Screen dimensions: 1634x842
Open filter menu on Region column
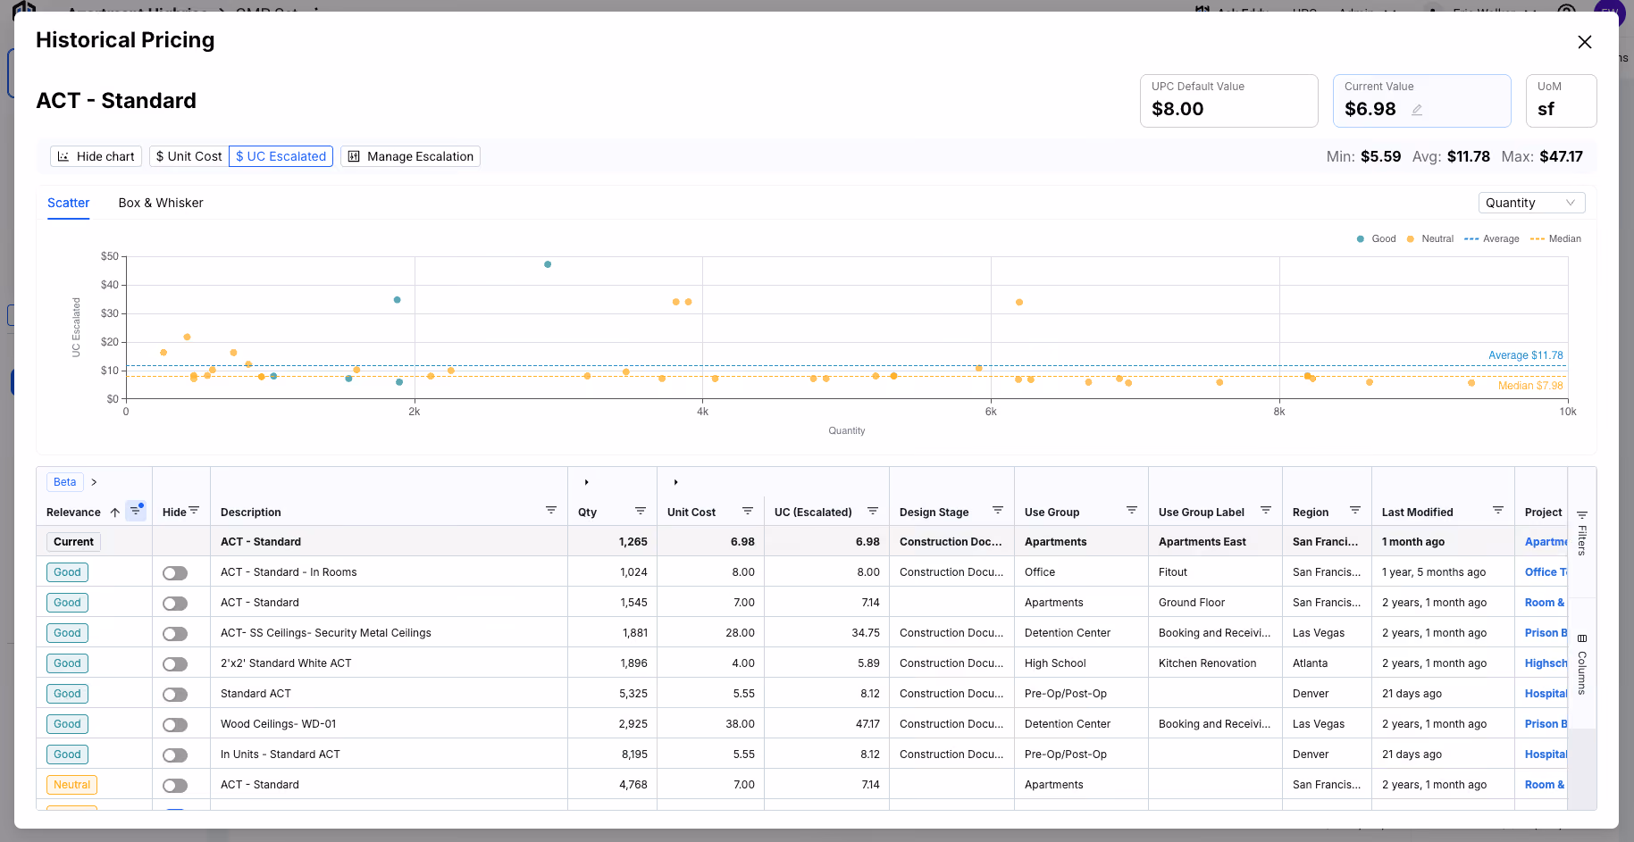pyautogui.click(x=1355, y=511)
